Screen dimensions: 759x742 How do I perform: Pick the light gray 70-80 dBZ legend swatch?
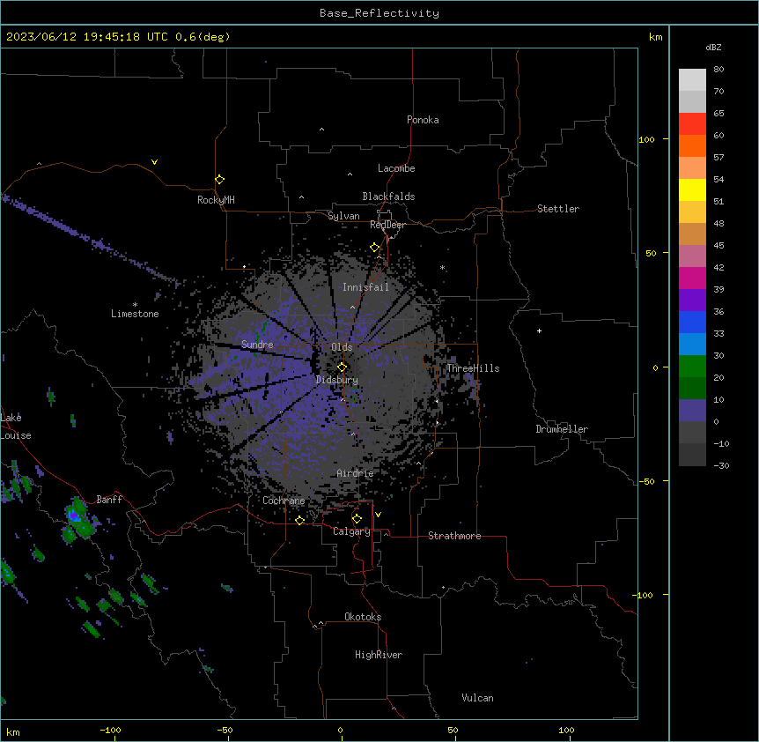click(x=692, y=80)
